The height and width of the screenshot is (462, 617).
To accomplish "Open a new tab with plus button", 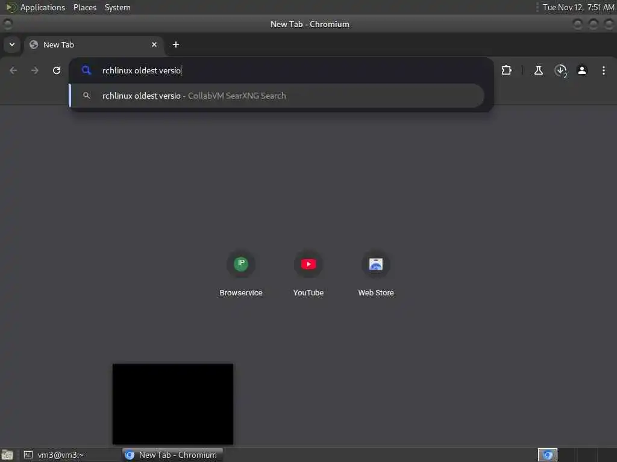I will point(176,45).
